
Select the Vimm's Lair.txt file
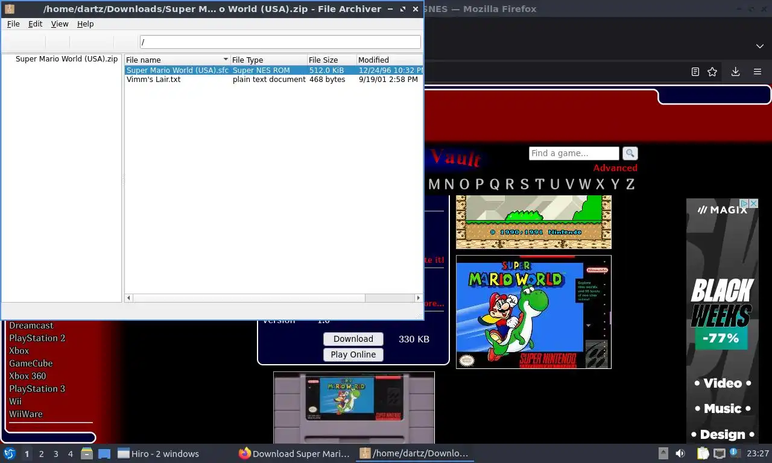tap(153, 80)
